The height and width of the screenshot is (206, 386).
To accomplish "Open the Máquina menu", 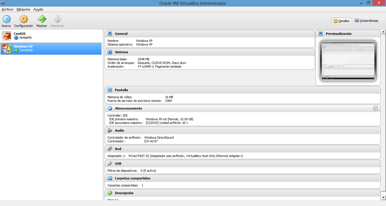I will 23,9.
